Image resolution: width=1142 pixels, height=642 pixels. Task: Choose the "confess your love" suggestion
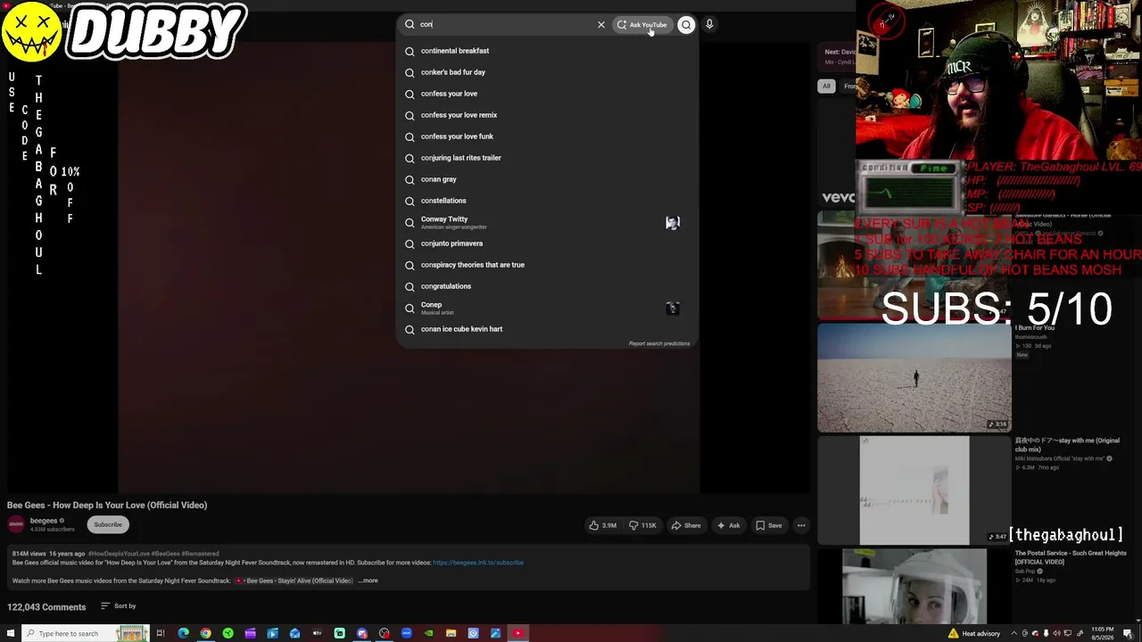547,94
